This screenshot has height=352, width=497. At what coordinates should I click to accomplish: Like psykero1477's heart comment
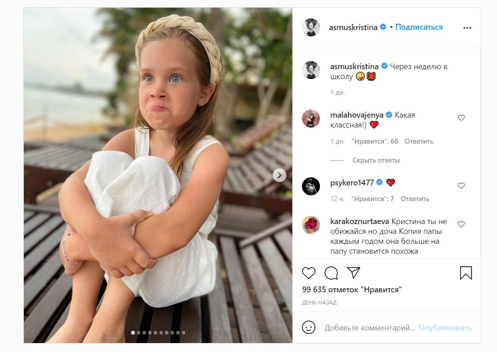tap(461, 185)
